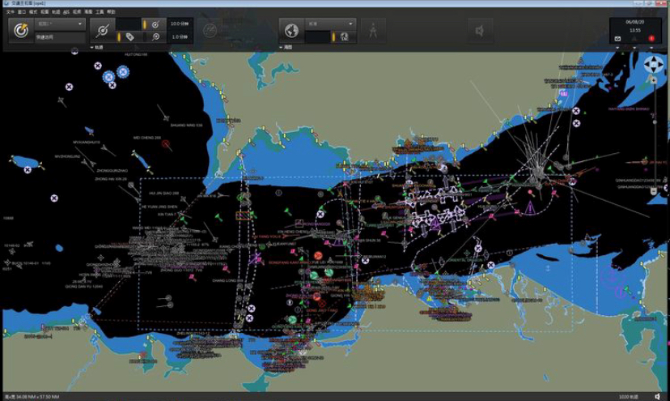Click the orange circular target near DONGFANG label
670x401 pixels.
(x=318, y=255)
